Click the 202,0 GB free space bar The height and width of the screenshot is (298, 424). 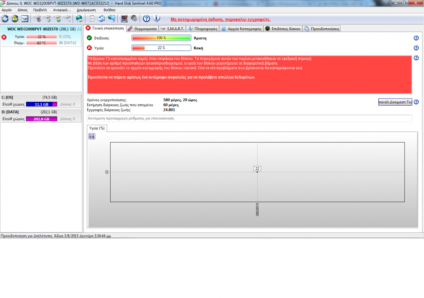coord(41,119)
